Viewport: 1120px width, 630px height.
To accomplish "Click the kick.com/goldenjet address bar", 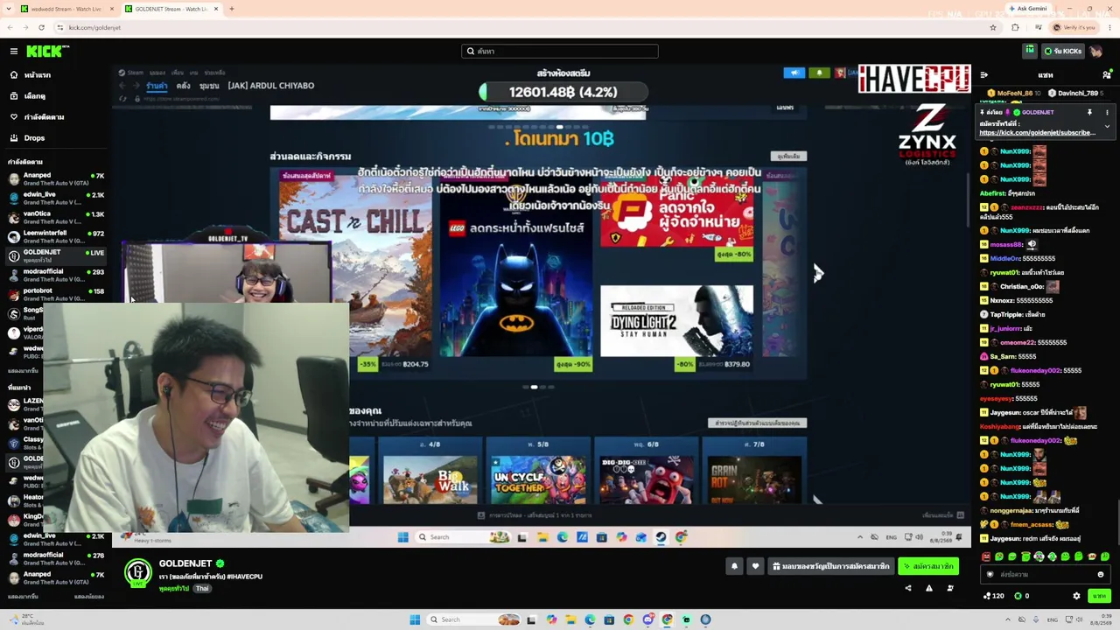I will pyautogui.click(x=525, y=27).
